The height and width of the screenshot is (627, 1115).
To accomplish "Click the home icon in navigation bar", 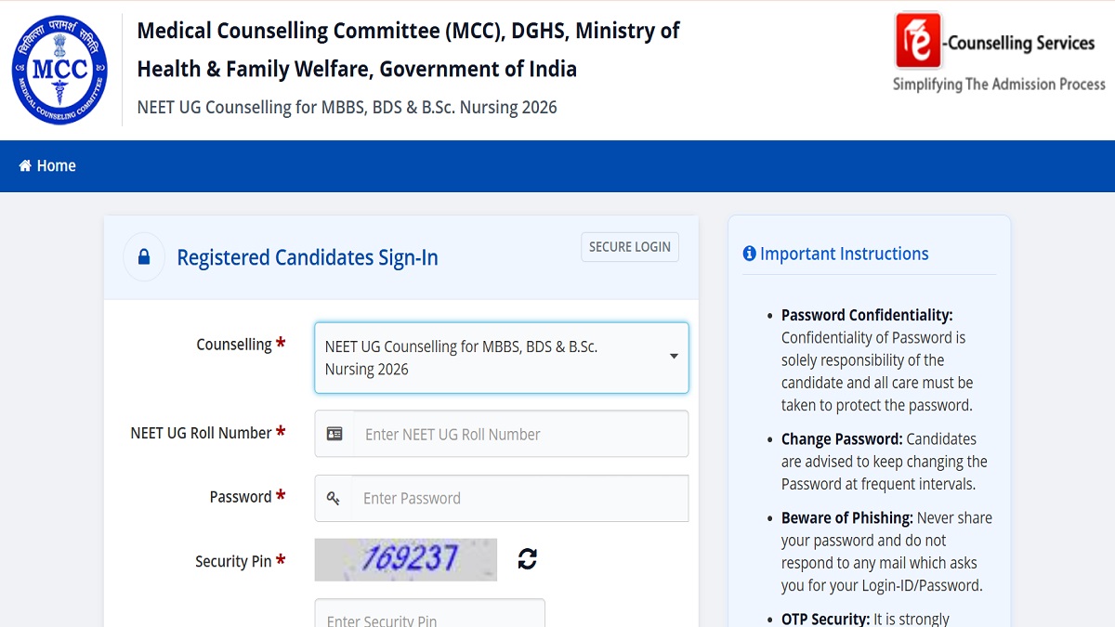I will tap(25, 165).
